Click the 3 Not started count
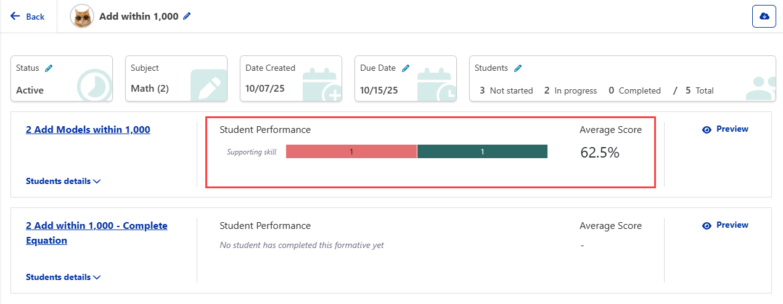Image resolution: width=783 pixels, height=304 pixels. (x=506, y=90)
